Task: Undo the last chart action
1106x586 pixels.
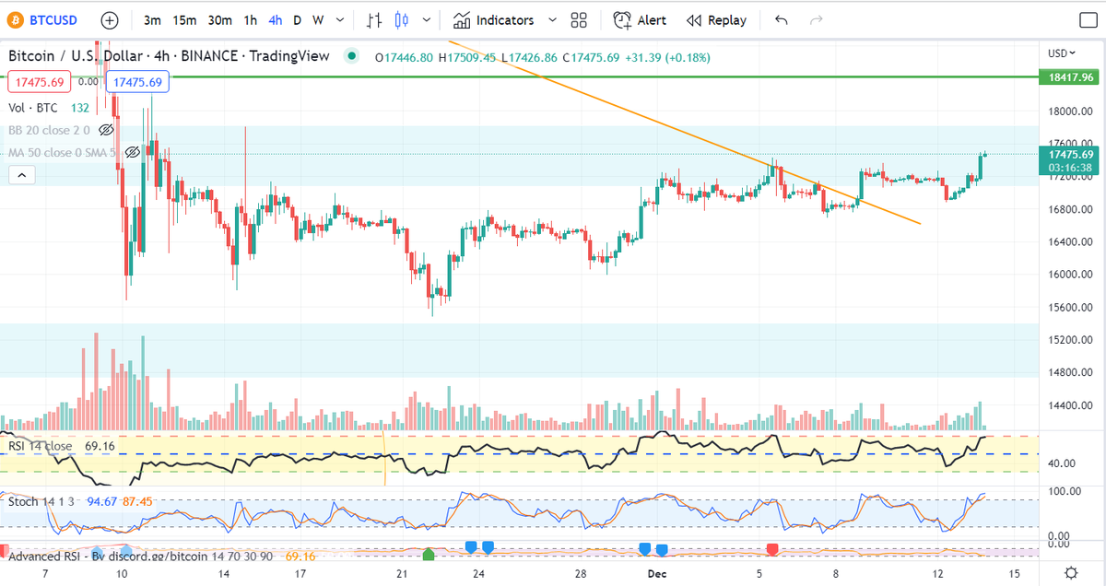Action: (782, 19)
